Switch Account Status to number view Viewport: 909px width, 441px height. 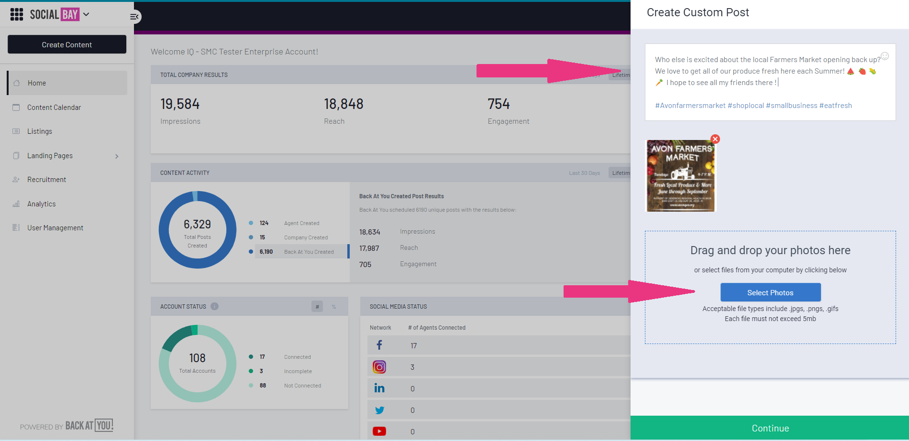pos(317,307)
